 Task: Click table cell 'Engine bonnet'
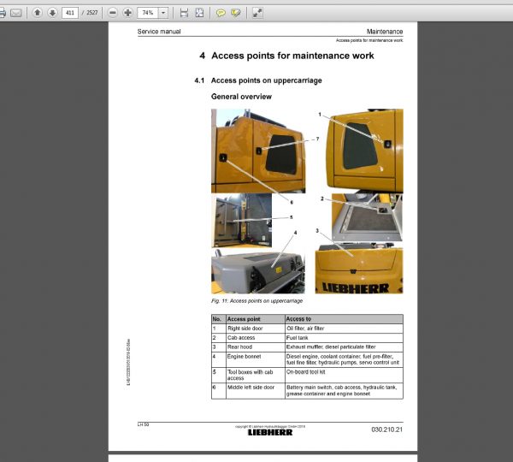(255, 359)
